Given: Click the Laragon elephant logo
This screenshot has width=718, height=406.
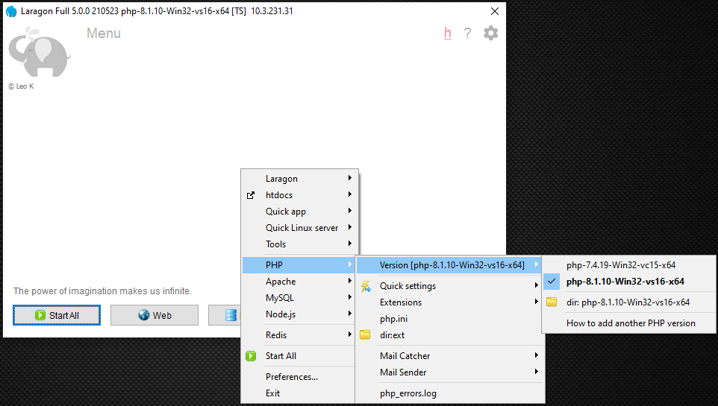Looking at the screenshot, I should pos(40,51).
